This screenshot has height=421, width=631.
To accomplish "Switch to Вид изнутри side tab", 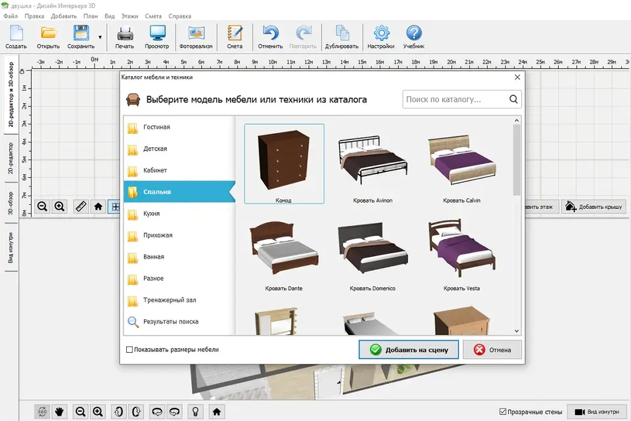I will (11, 248).
